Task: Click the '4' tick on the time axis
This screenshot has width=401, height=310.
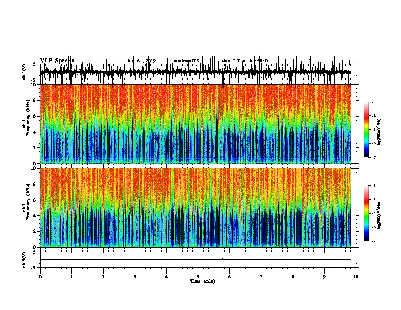Action: coord(167,277)
